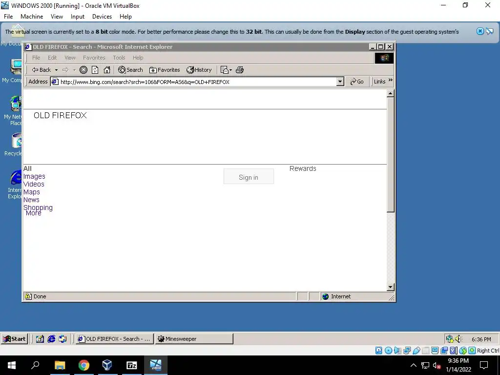The image size is (500, 375).
Task: Click the Images search link
Action: [x=34, y=176]
